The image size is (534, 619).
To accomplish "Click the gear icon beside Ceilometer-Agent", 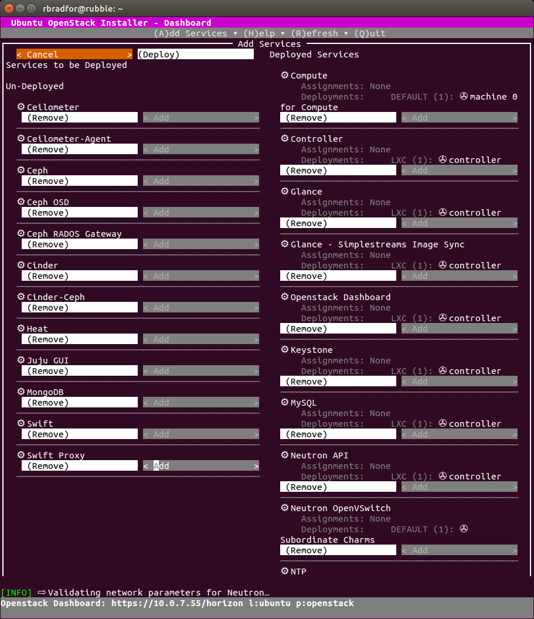I will tap(21, 138).
